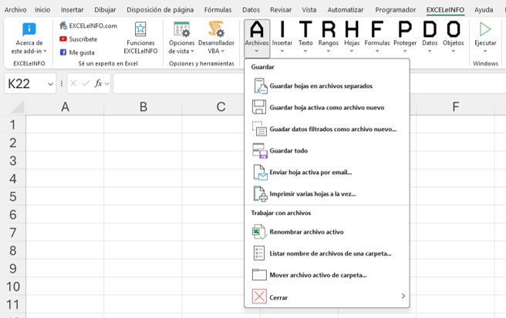Visit the EXCELeINFO.com link
The height and width of the screenshot is (318, 506).
[89, 25]
